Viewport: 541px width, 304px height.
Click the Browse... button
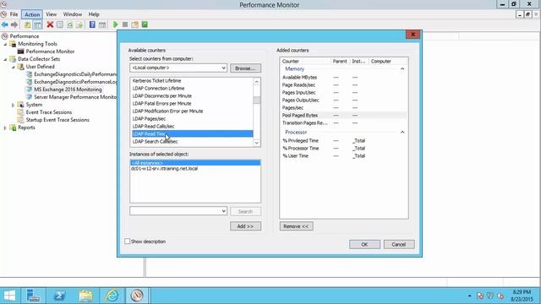coord(245,68)
